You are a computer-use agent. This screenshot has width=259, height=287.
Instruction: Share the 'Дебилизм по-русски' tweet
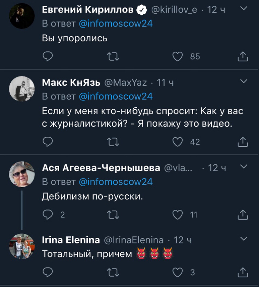pos(242,214)
